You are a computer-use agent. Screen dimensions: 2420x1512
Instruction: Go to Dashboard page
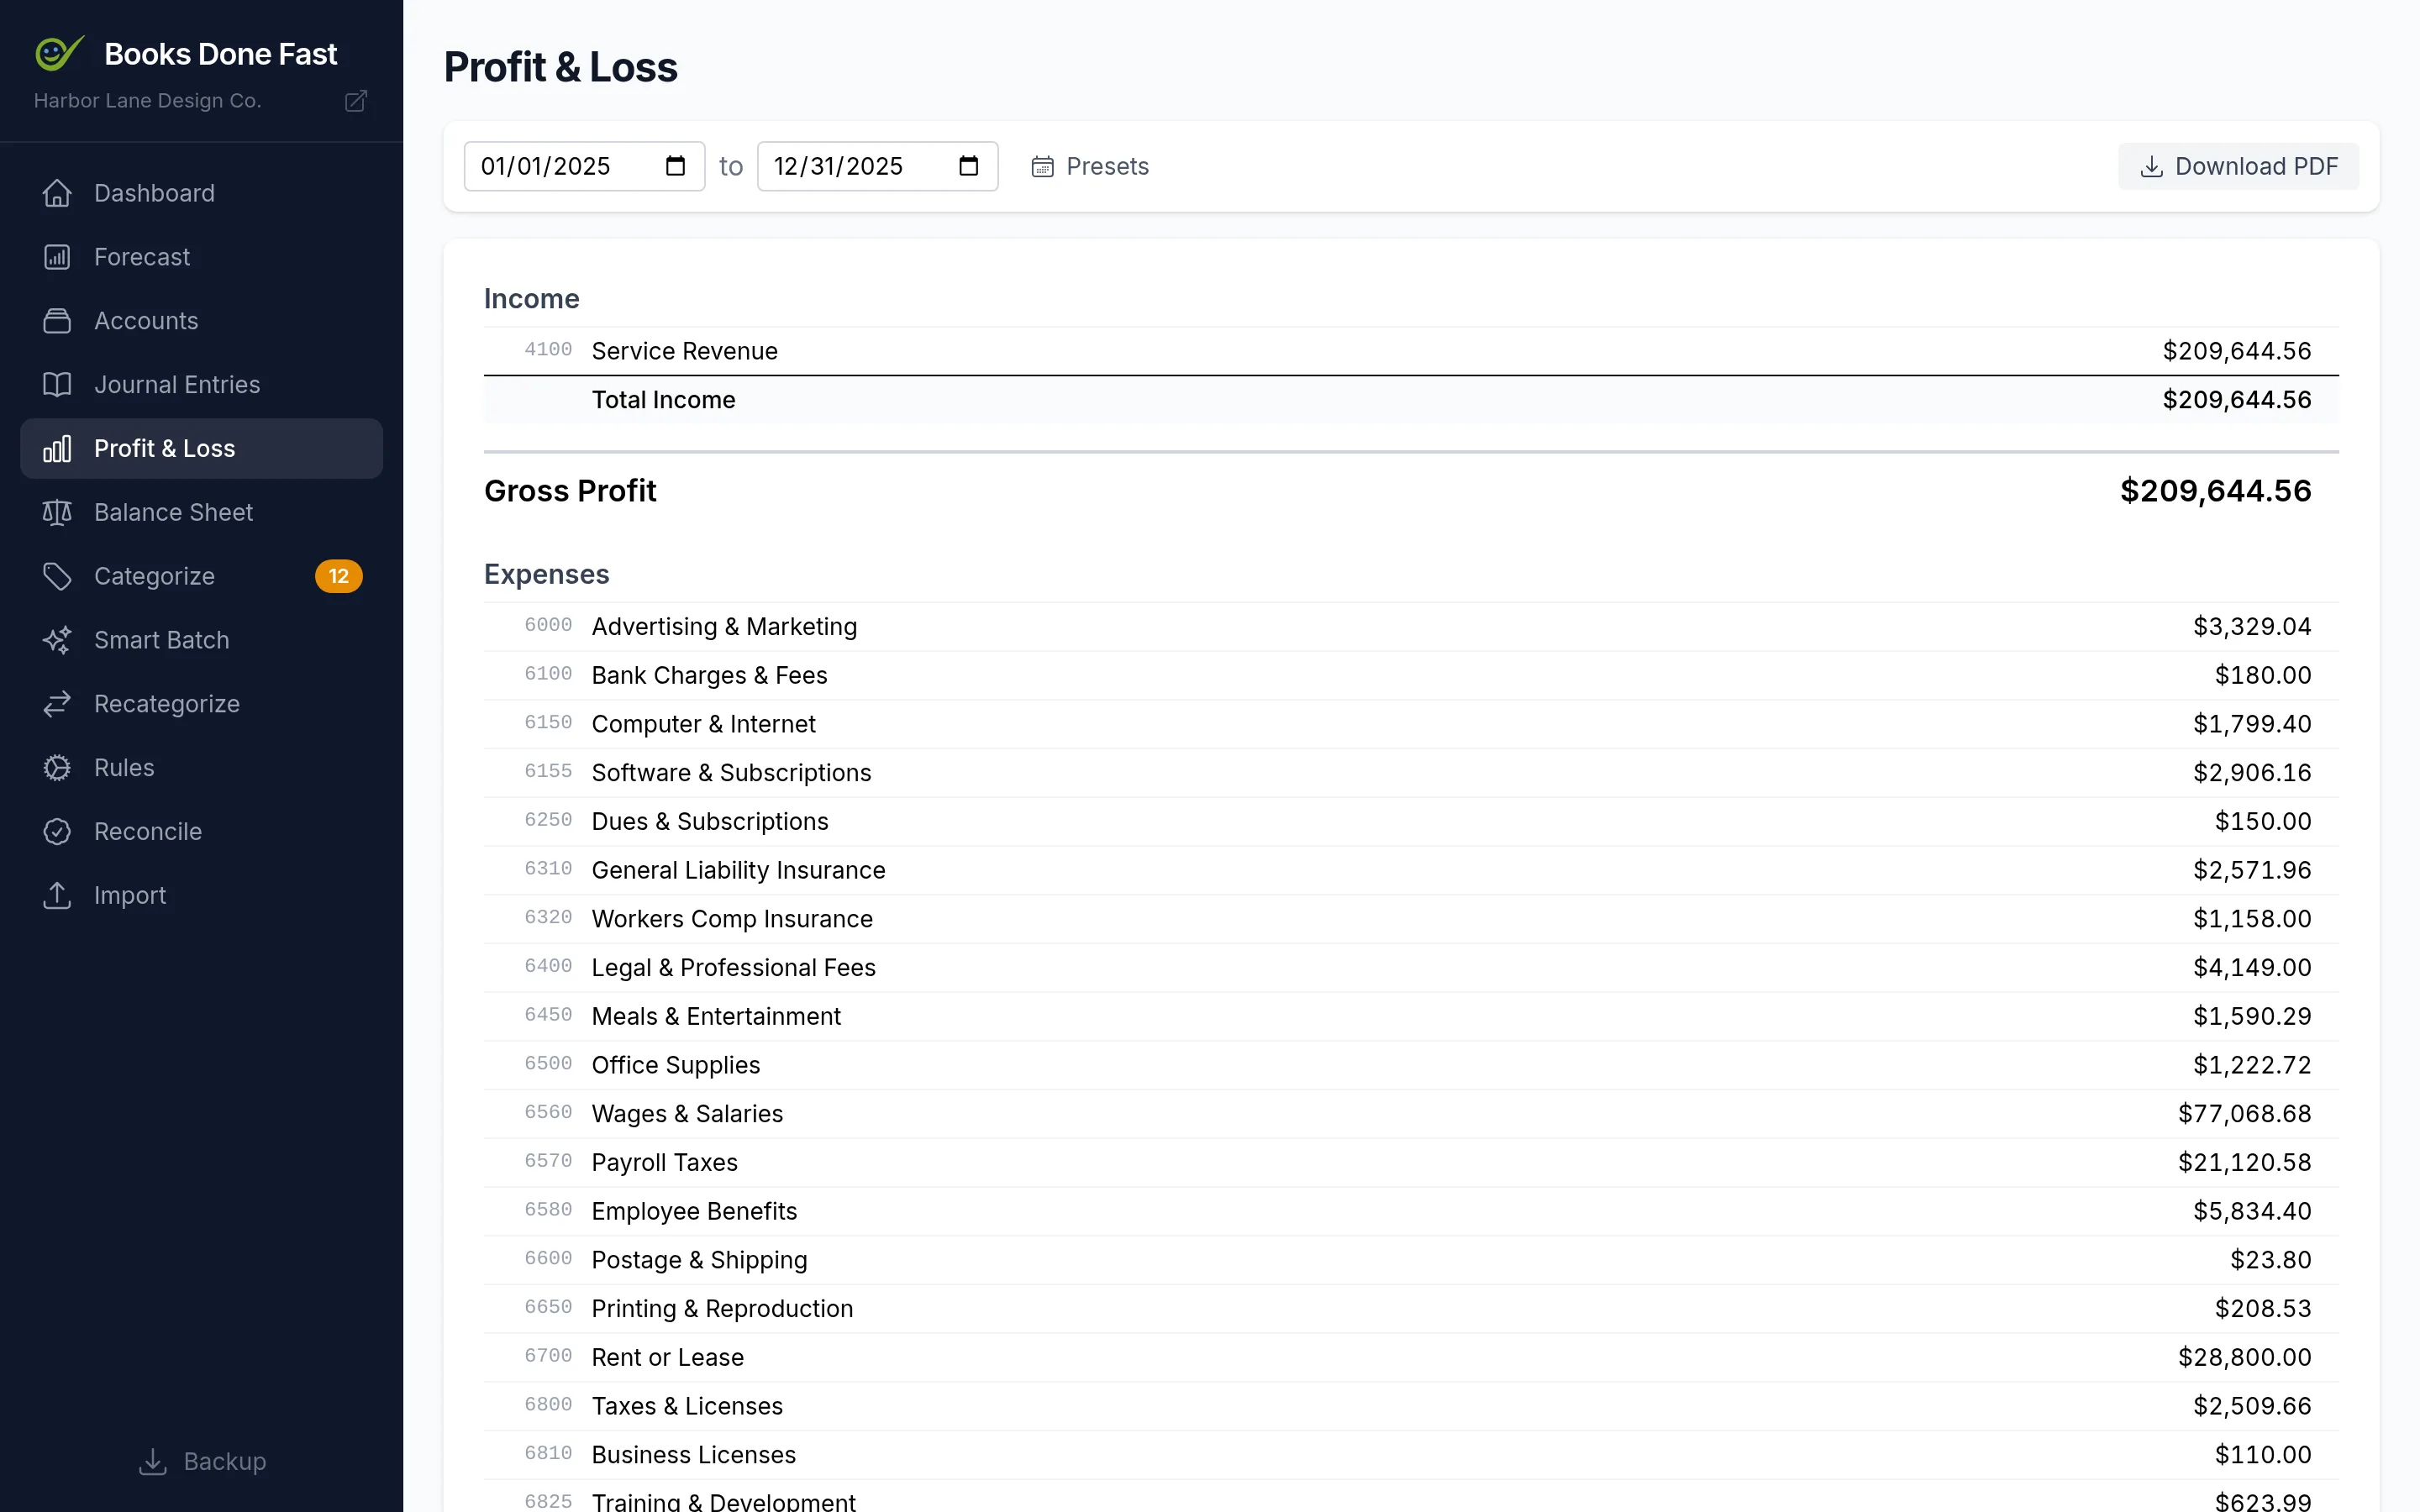[201, 193]
